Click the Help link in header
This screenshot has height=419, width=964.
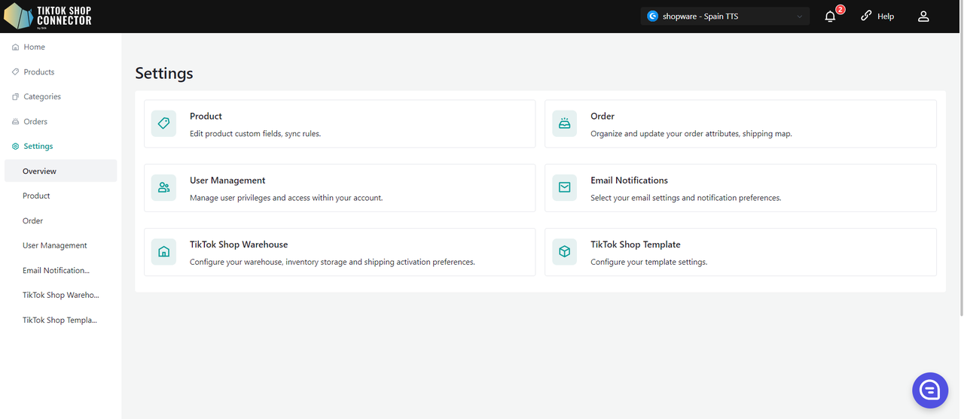coord(877,17)
